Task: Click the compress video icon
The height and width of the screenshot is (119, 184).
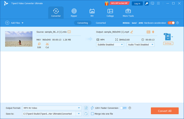Action: point(153,32)
